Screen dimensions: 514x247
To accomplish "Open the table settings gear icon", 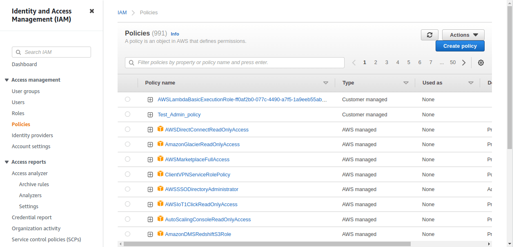I will tap(481, 62).
